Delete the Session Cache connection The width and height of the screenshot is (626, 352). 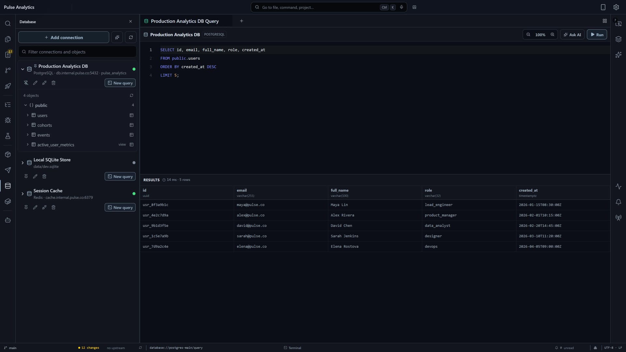[x=53, y=207]
